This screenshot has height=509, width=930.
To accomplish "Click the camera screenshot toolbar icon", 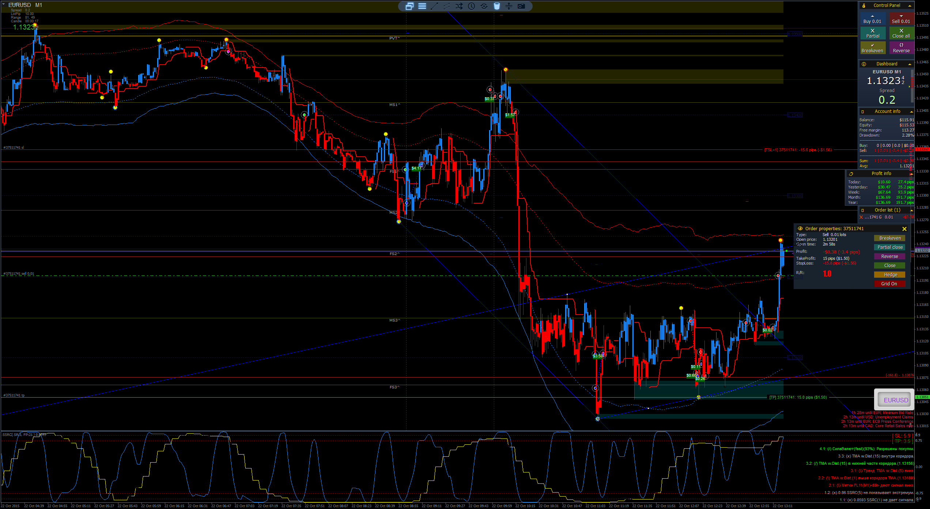I will click(521, 6).
